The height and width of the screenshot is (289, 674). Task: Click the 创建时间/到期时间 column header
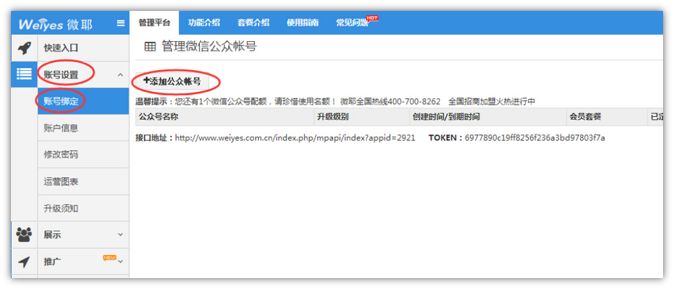488,117
